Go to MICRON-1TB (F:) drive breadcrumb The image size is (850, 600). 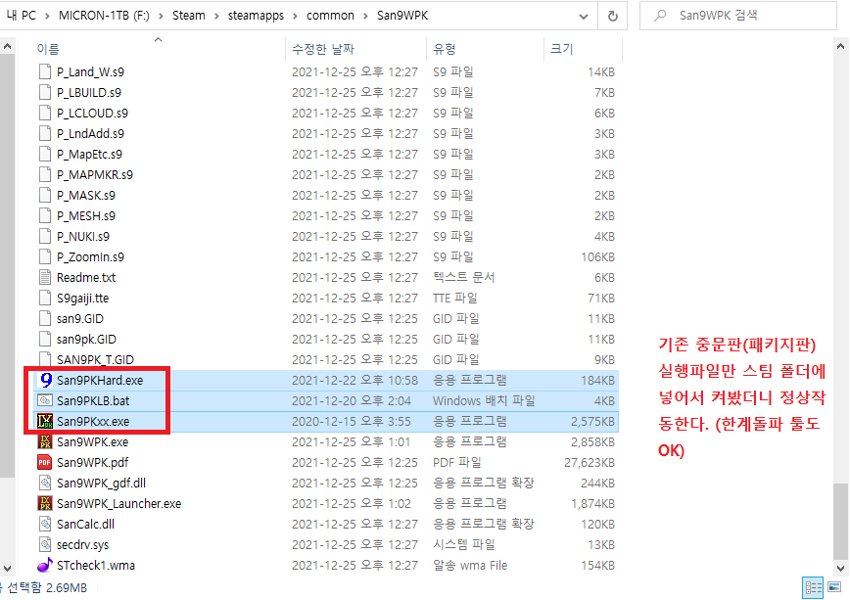[104, 16]
